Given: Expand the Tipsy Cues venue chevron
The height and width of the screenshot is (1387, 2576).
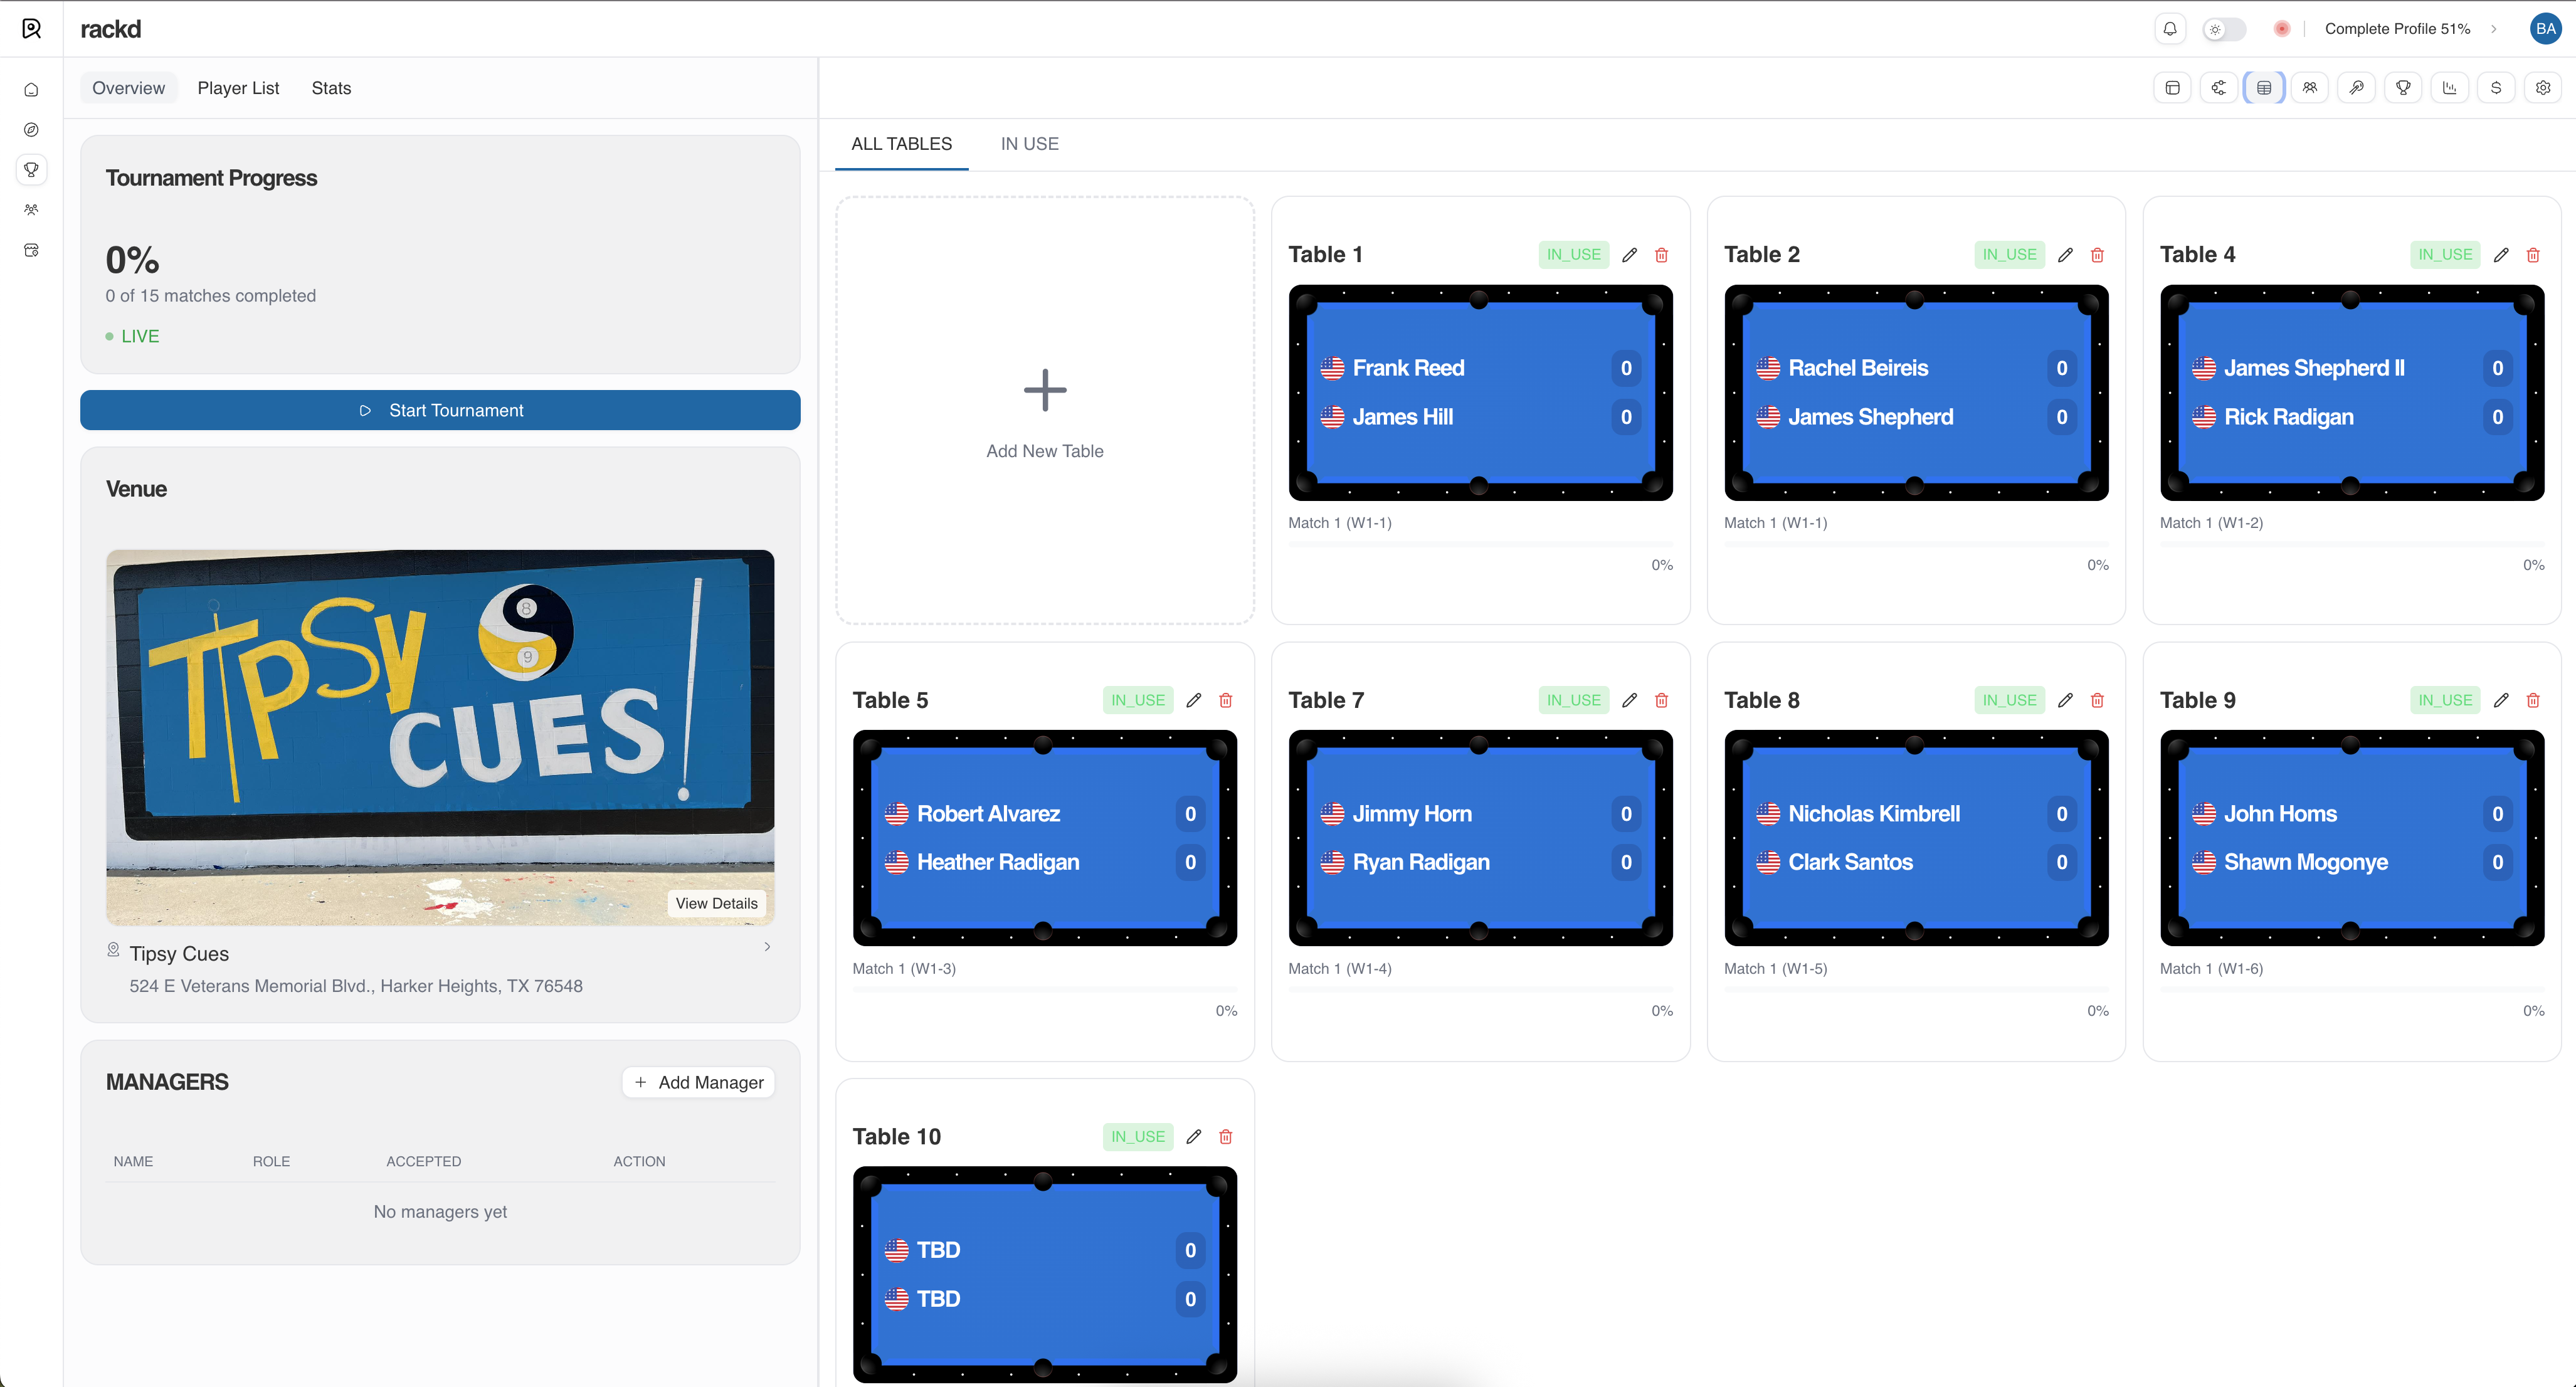Looking at the screenshot, I should tap(767, 946).
